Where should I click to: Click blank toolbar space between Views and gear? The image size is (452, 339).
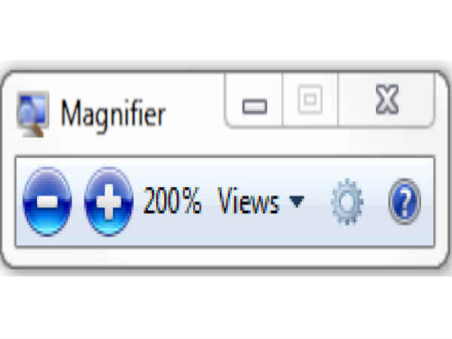point(317,201)
